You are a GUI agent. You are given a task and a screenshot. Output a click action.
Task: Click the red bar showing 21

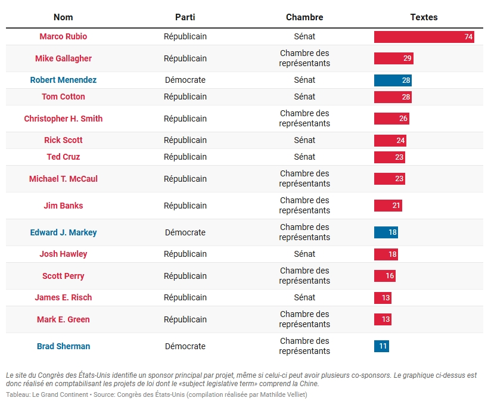(x=388, y=206)
